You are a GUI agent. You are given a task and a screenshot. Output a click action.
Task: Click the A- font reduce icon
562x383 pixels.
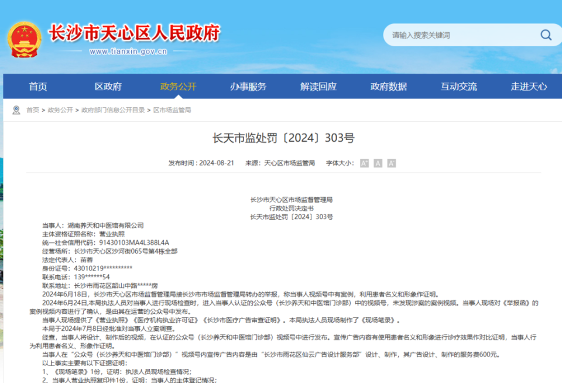pyautogui.click(x=390, y=163)
